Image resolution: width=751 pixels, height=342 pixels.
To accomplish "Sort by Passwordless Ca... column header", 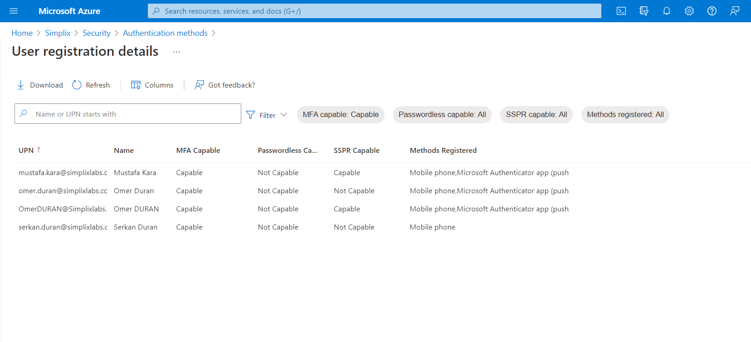I will coord(288,150).
